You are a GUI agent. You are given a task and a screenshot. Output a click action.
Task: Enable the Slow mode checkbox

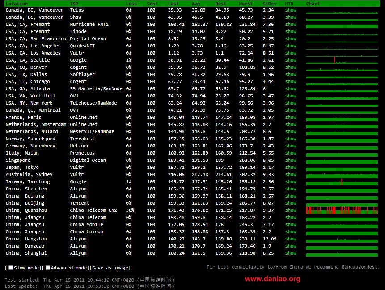click(11, 268)
